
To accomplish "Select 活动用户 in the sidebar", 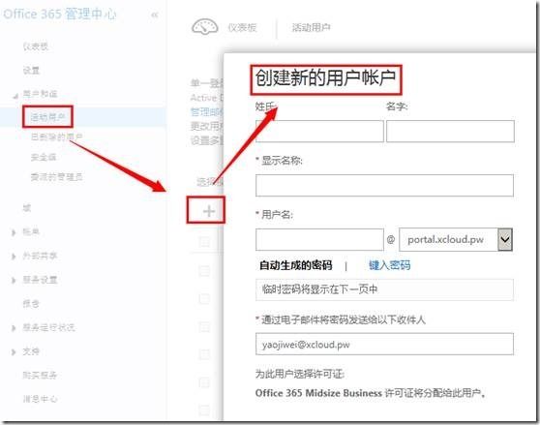I will point(47,117).
